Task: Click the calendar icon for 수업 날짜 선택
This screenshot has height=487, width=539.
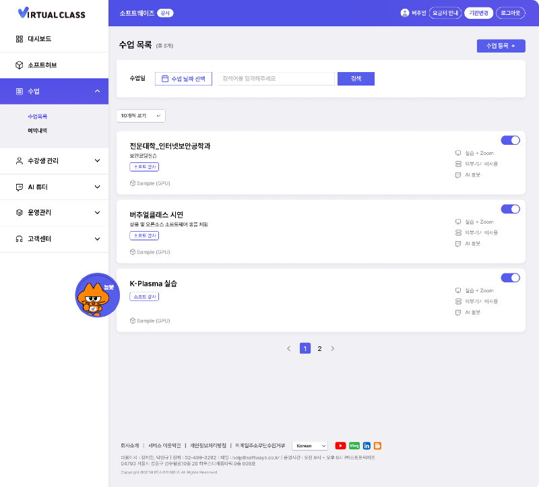Action: tap(164, 79)
